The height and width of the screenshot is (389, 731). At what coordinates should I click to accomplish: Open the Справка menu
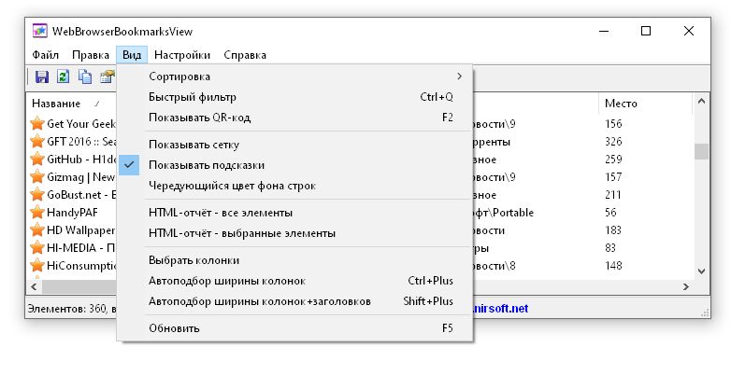tap(245, 55)
